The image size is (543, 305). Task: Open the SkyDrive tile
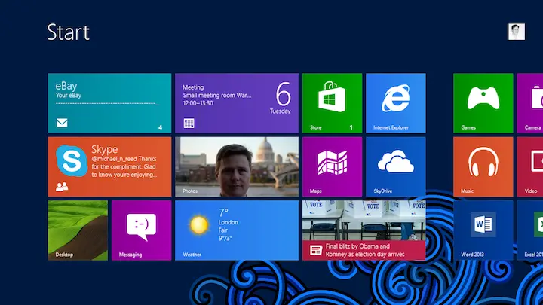coord(395,166)
